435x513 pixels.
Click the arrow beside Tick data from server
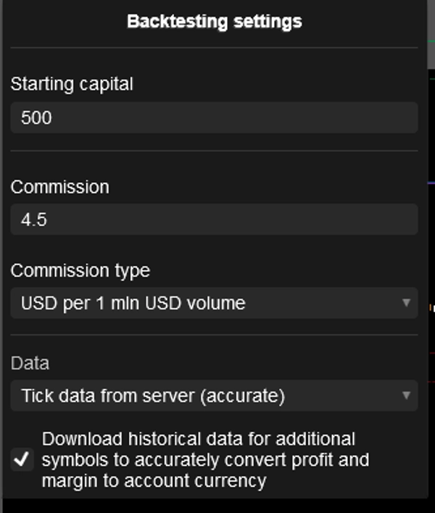tap(407, 396)
